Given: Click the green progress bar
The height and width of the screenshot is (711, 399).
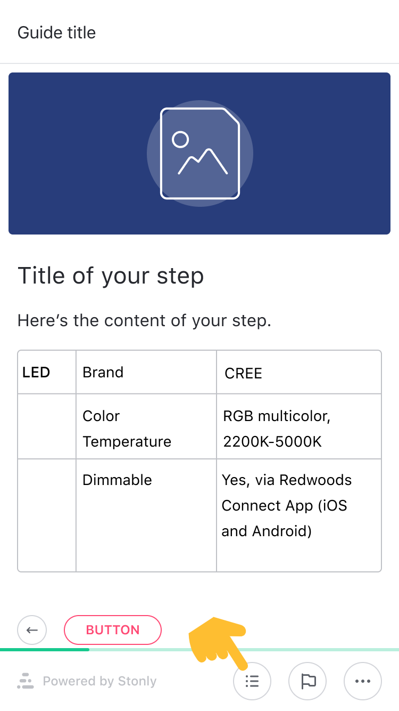Looking at the screenshot, I should coord(44,650).
